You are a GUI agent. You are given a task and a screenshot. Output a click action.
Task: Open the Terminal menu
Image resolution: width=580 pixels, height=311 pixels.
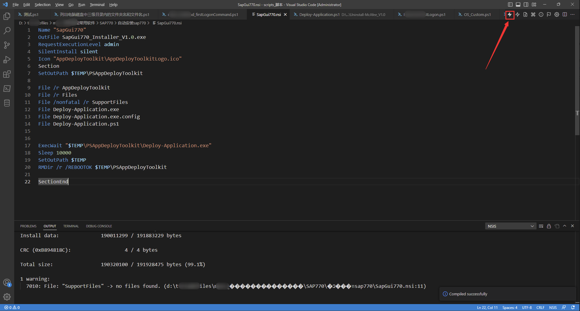click(x=97, y=5)
